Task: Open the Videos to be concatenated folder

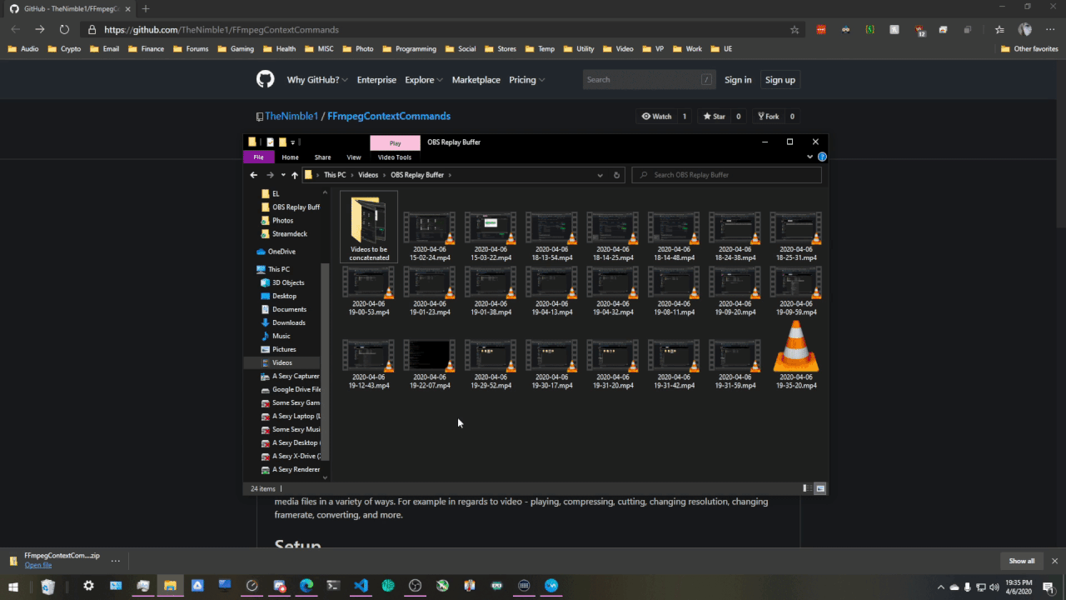Action: 369,227
